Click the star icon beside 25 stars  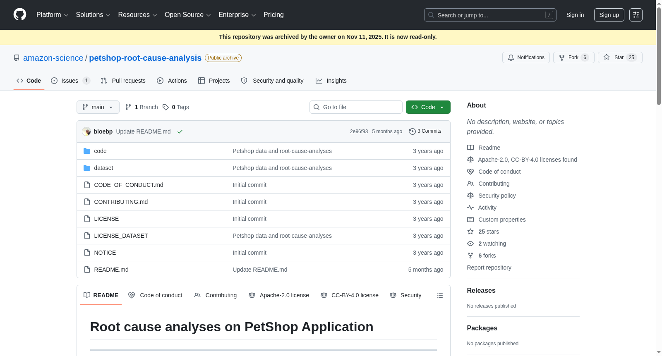(470, 232)
